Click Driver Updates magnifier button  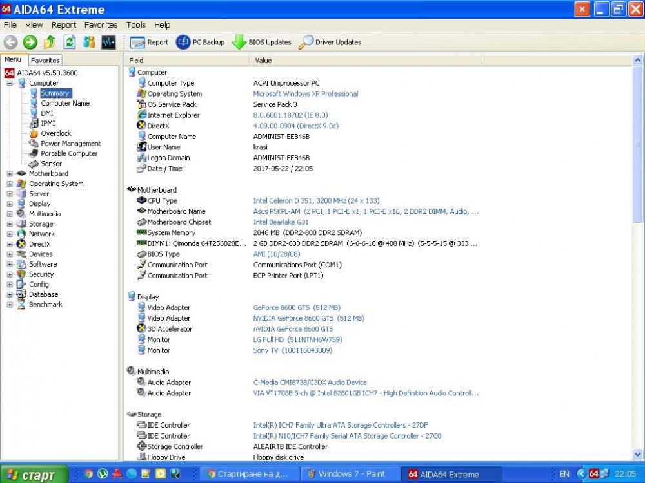[x=330, y=42]
